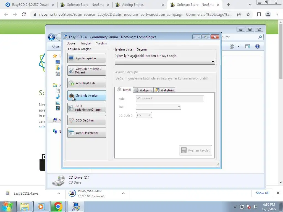This screenshot has height=212, width=283.
Task: Switch to Adding Entries browser tab
Action: pyautogui.click(x=140, y=5)
